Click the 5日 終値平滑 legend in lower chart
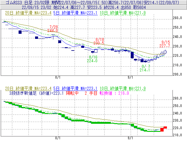The height and width of the screenshot is (142, 187). coord(76,88)
